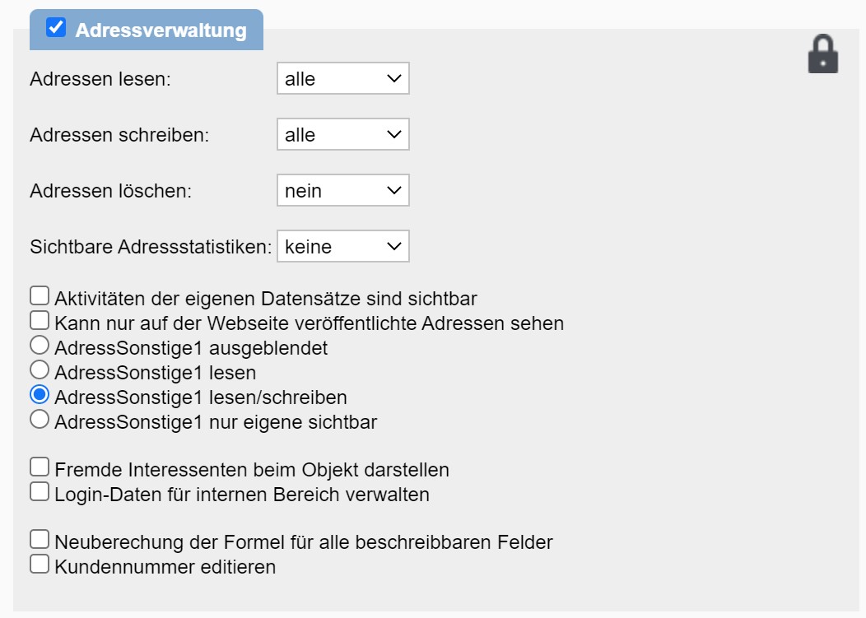Screen dimensions: 866x618
Task: Check Kann nur veröffentlichte Adressen sehen
Action: click(x=40, y=319)
